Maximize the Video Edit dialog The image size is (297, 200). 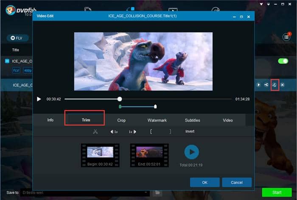(241, 17)
